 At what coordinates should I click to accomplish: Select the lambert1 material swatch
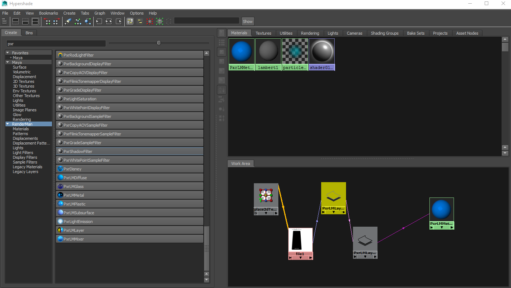(x=268, y=54)
